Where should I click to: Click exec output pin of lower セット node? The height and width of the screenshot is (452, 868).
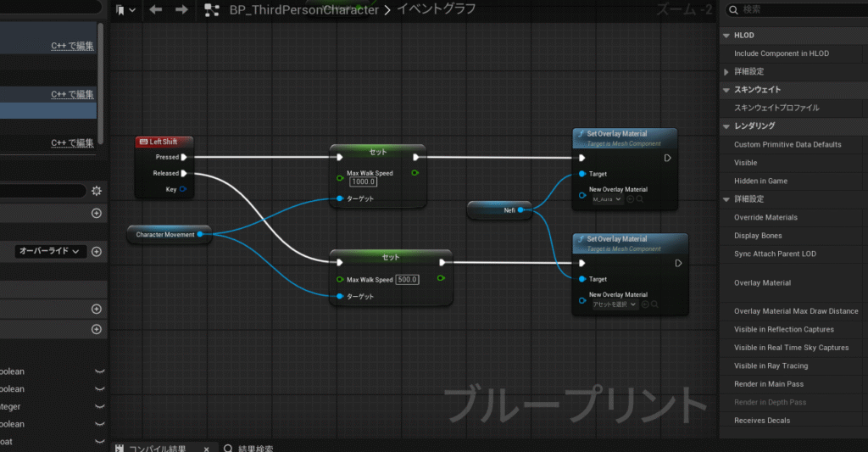coord(442,263)
